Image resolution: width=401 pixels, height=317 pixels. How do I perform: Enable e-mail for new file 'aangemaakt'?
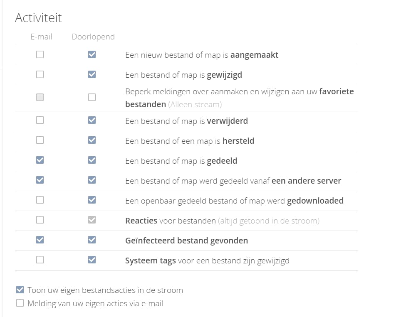click(40, 54)
